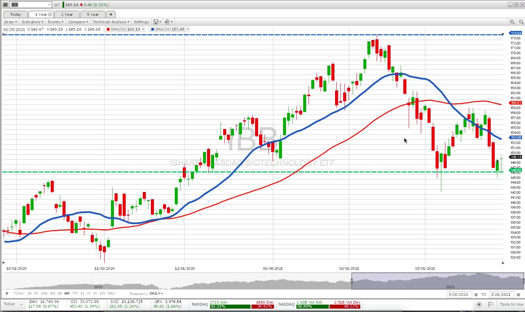Click the .SPX index quote
Screen dimensions: 525x312
coord(168,304)
